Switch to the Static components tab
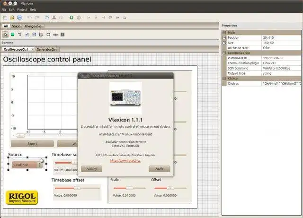 click(16, 26)
